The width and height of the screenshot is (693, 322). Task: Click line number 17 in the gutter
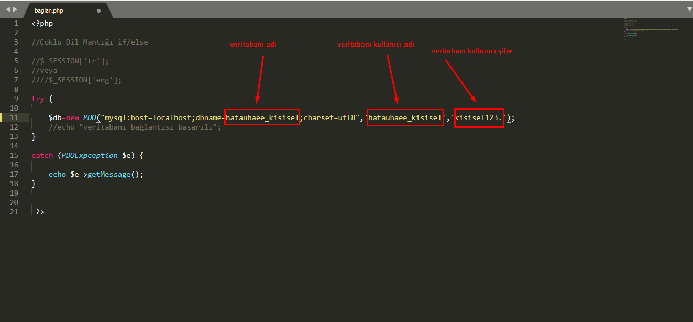tap(14, 174)
